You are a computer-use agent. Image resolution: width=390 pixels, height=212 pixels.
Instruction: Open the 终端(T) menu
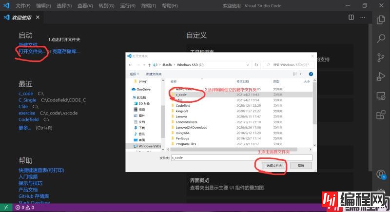pos(149,6)
